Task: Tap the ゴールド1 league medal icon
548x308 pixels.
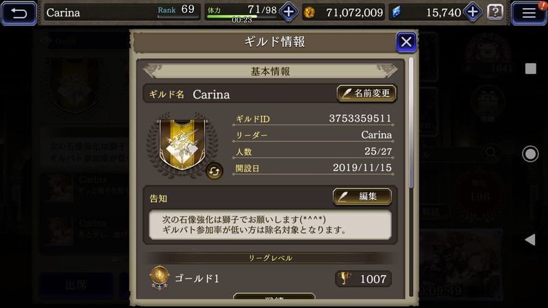Action: coord(160,278)
